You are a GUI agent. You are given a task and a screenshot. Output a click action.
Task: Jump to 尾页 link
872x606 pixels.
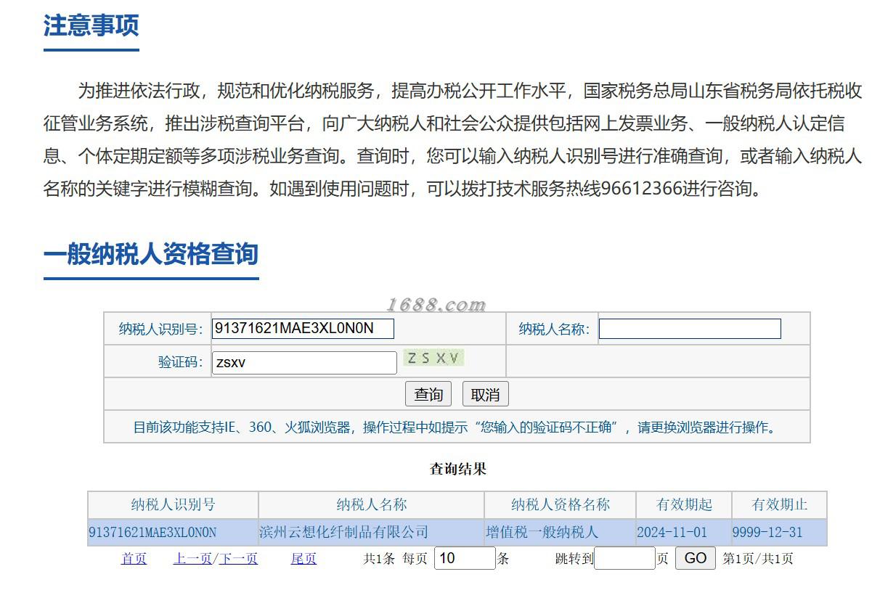pyautogui.click(x=303, y=559)
